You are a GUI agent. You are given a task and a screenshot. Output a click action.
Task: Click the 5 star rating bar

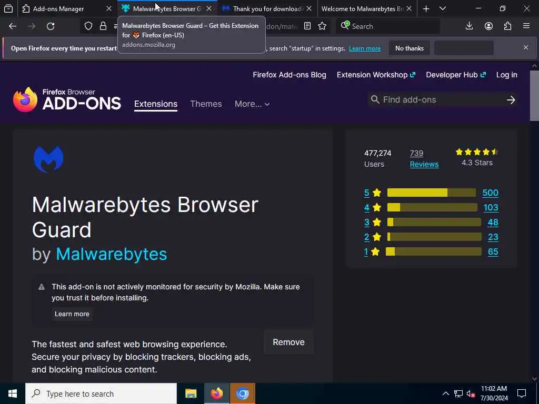tap(432, 193)
